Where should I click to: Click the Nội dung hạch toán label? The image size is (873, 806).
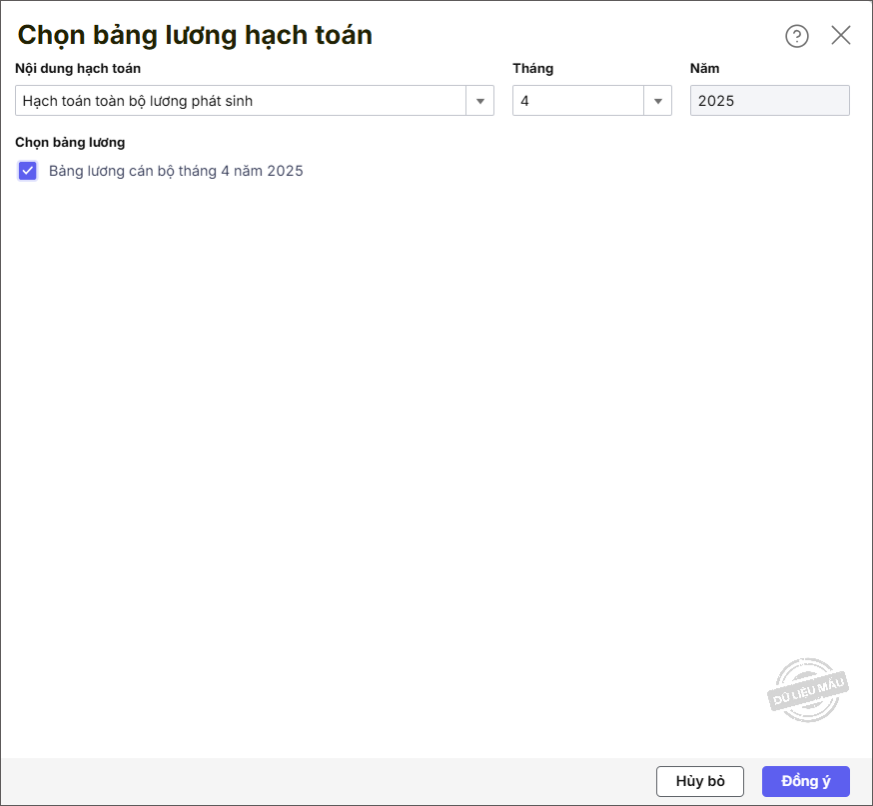[78, 69]
